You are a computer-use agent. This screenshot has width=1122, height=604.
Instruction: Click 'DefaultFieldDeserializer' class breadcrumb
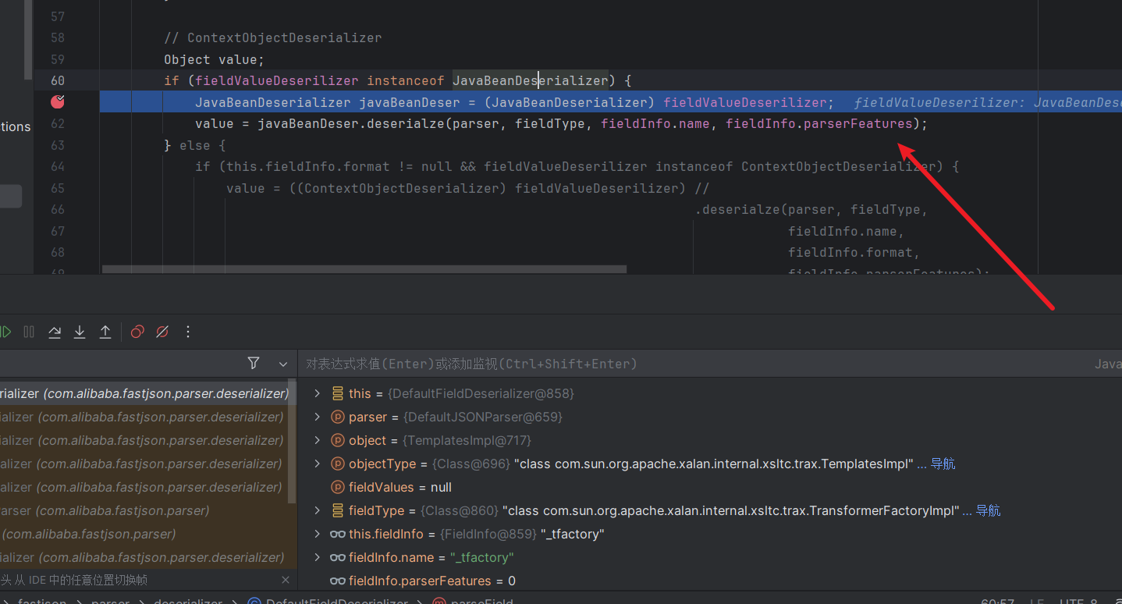point(337,601)
